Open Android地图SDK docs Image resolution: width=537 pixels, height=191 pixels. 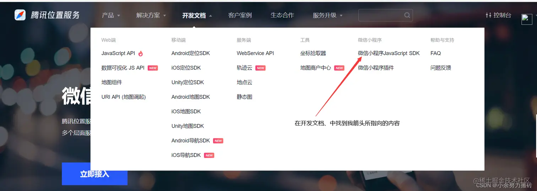pos(191,97)
